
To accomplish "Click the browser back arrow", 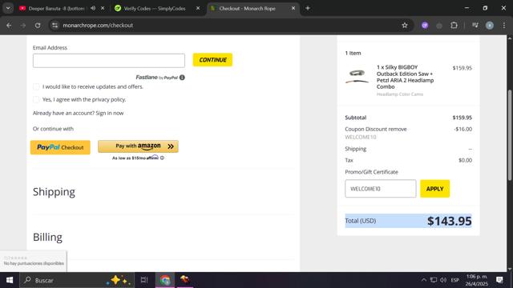I will pyautogui.click(x=9, y=25).
